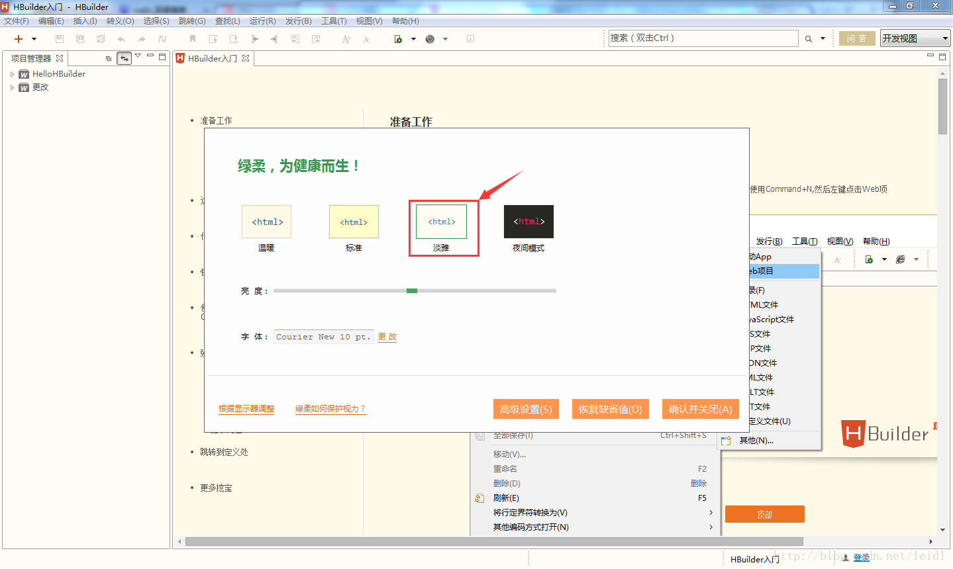The image size is (953, 569).
Task: Click the bookmark flag toolbar icon
Action: click(193, 39)
